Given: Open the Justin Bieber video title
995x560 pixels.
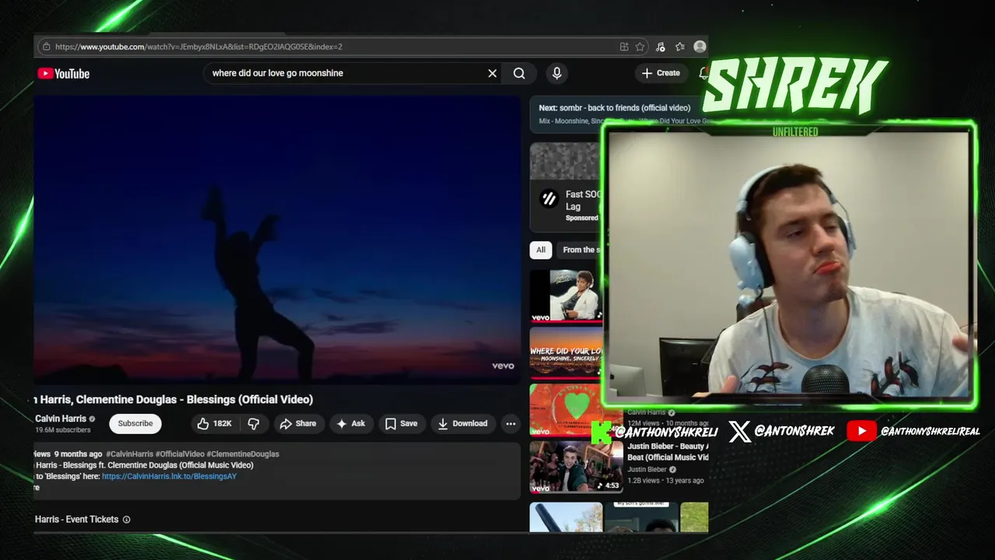Looking at the screenshot, I should (668, 452).
